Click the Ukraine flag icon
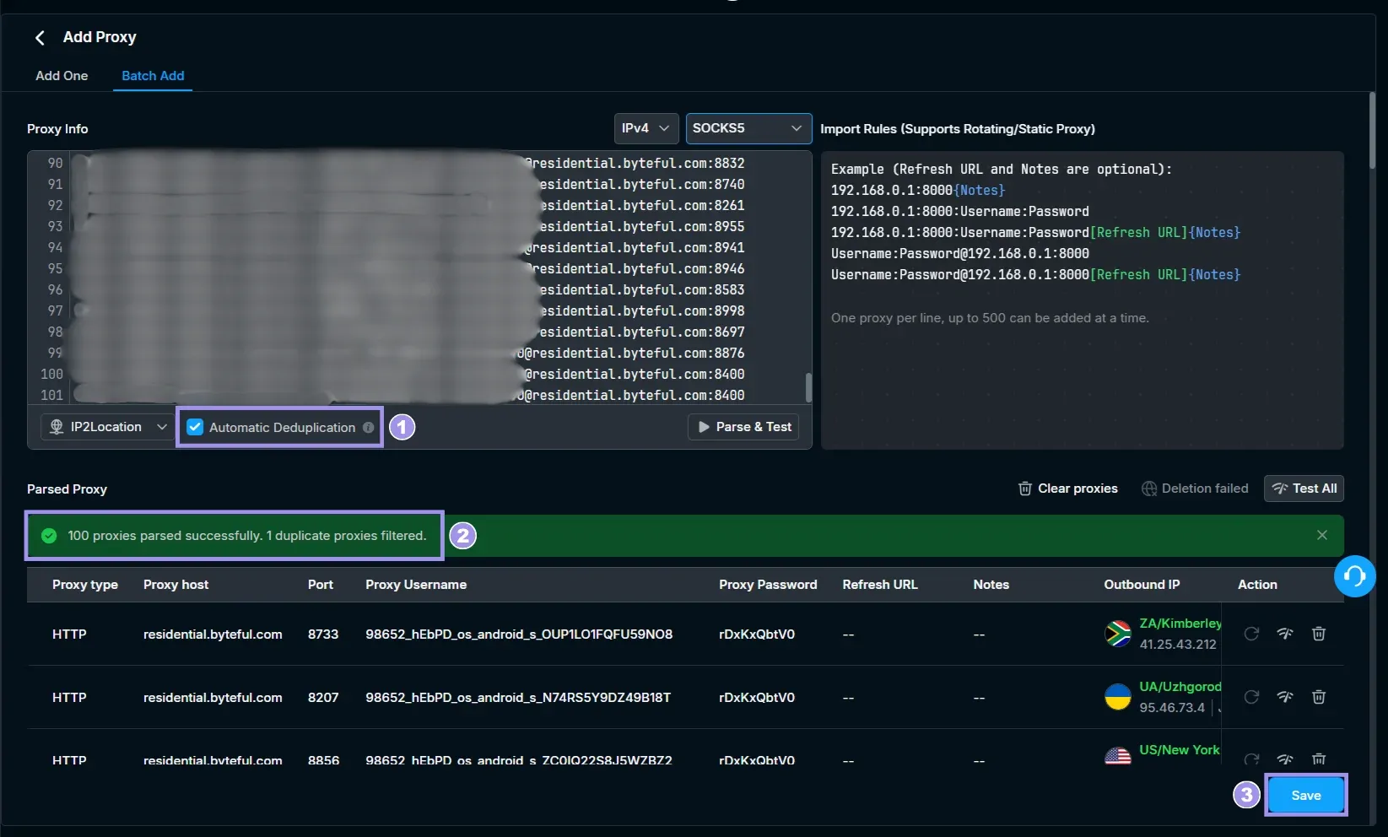 click(1118, 697)
